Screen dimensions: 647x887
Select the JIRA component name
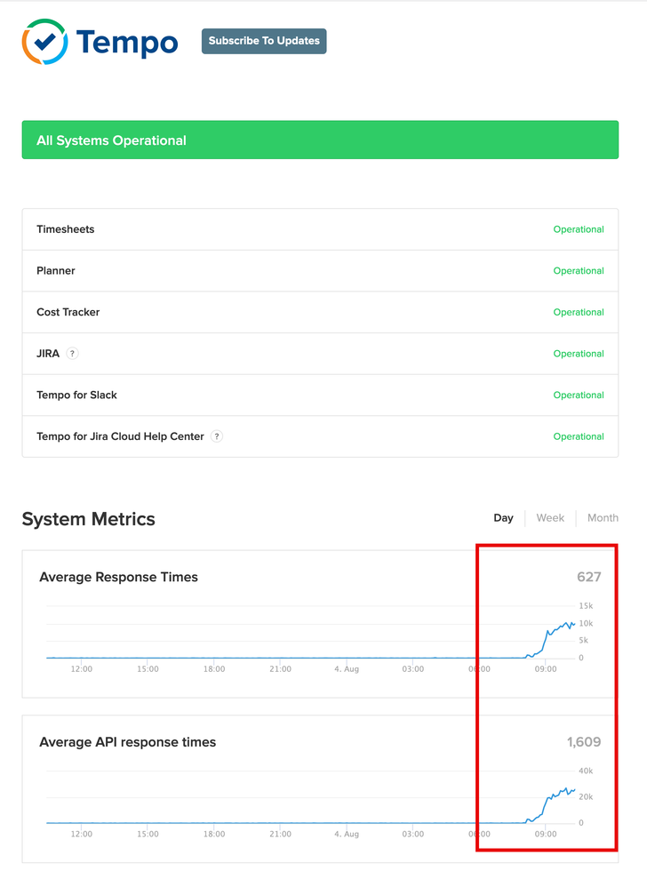[48, 354]
